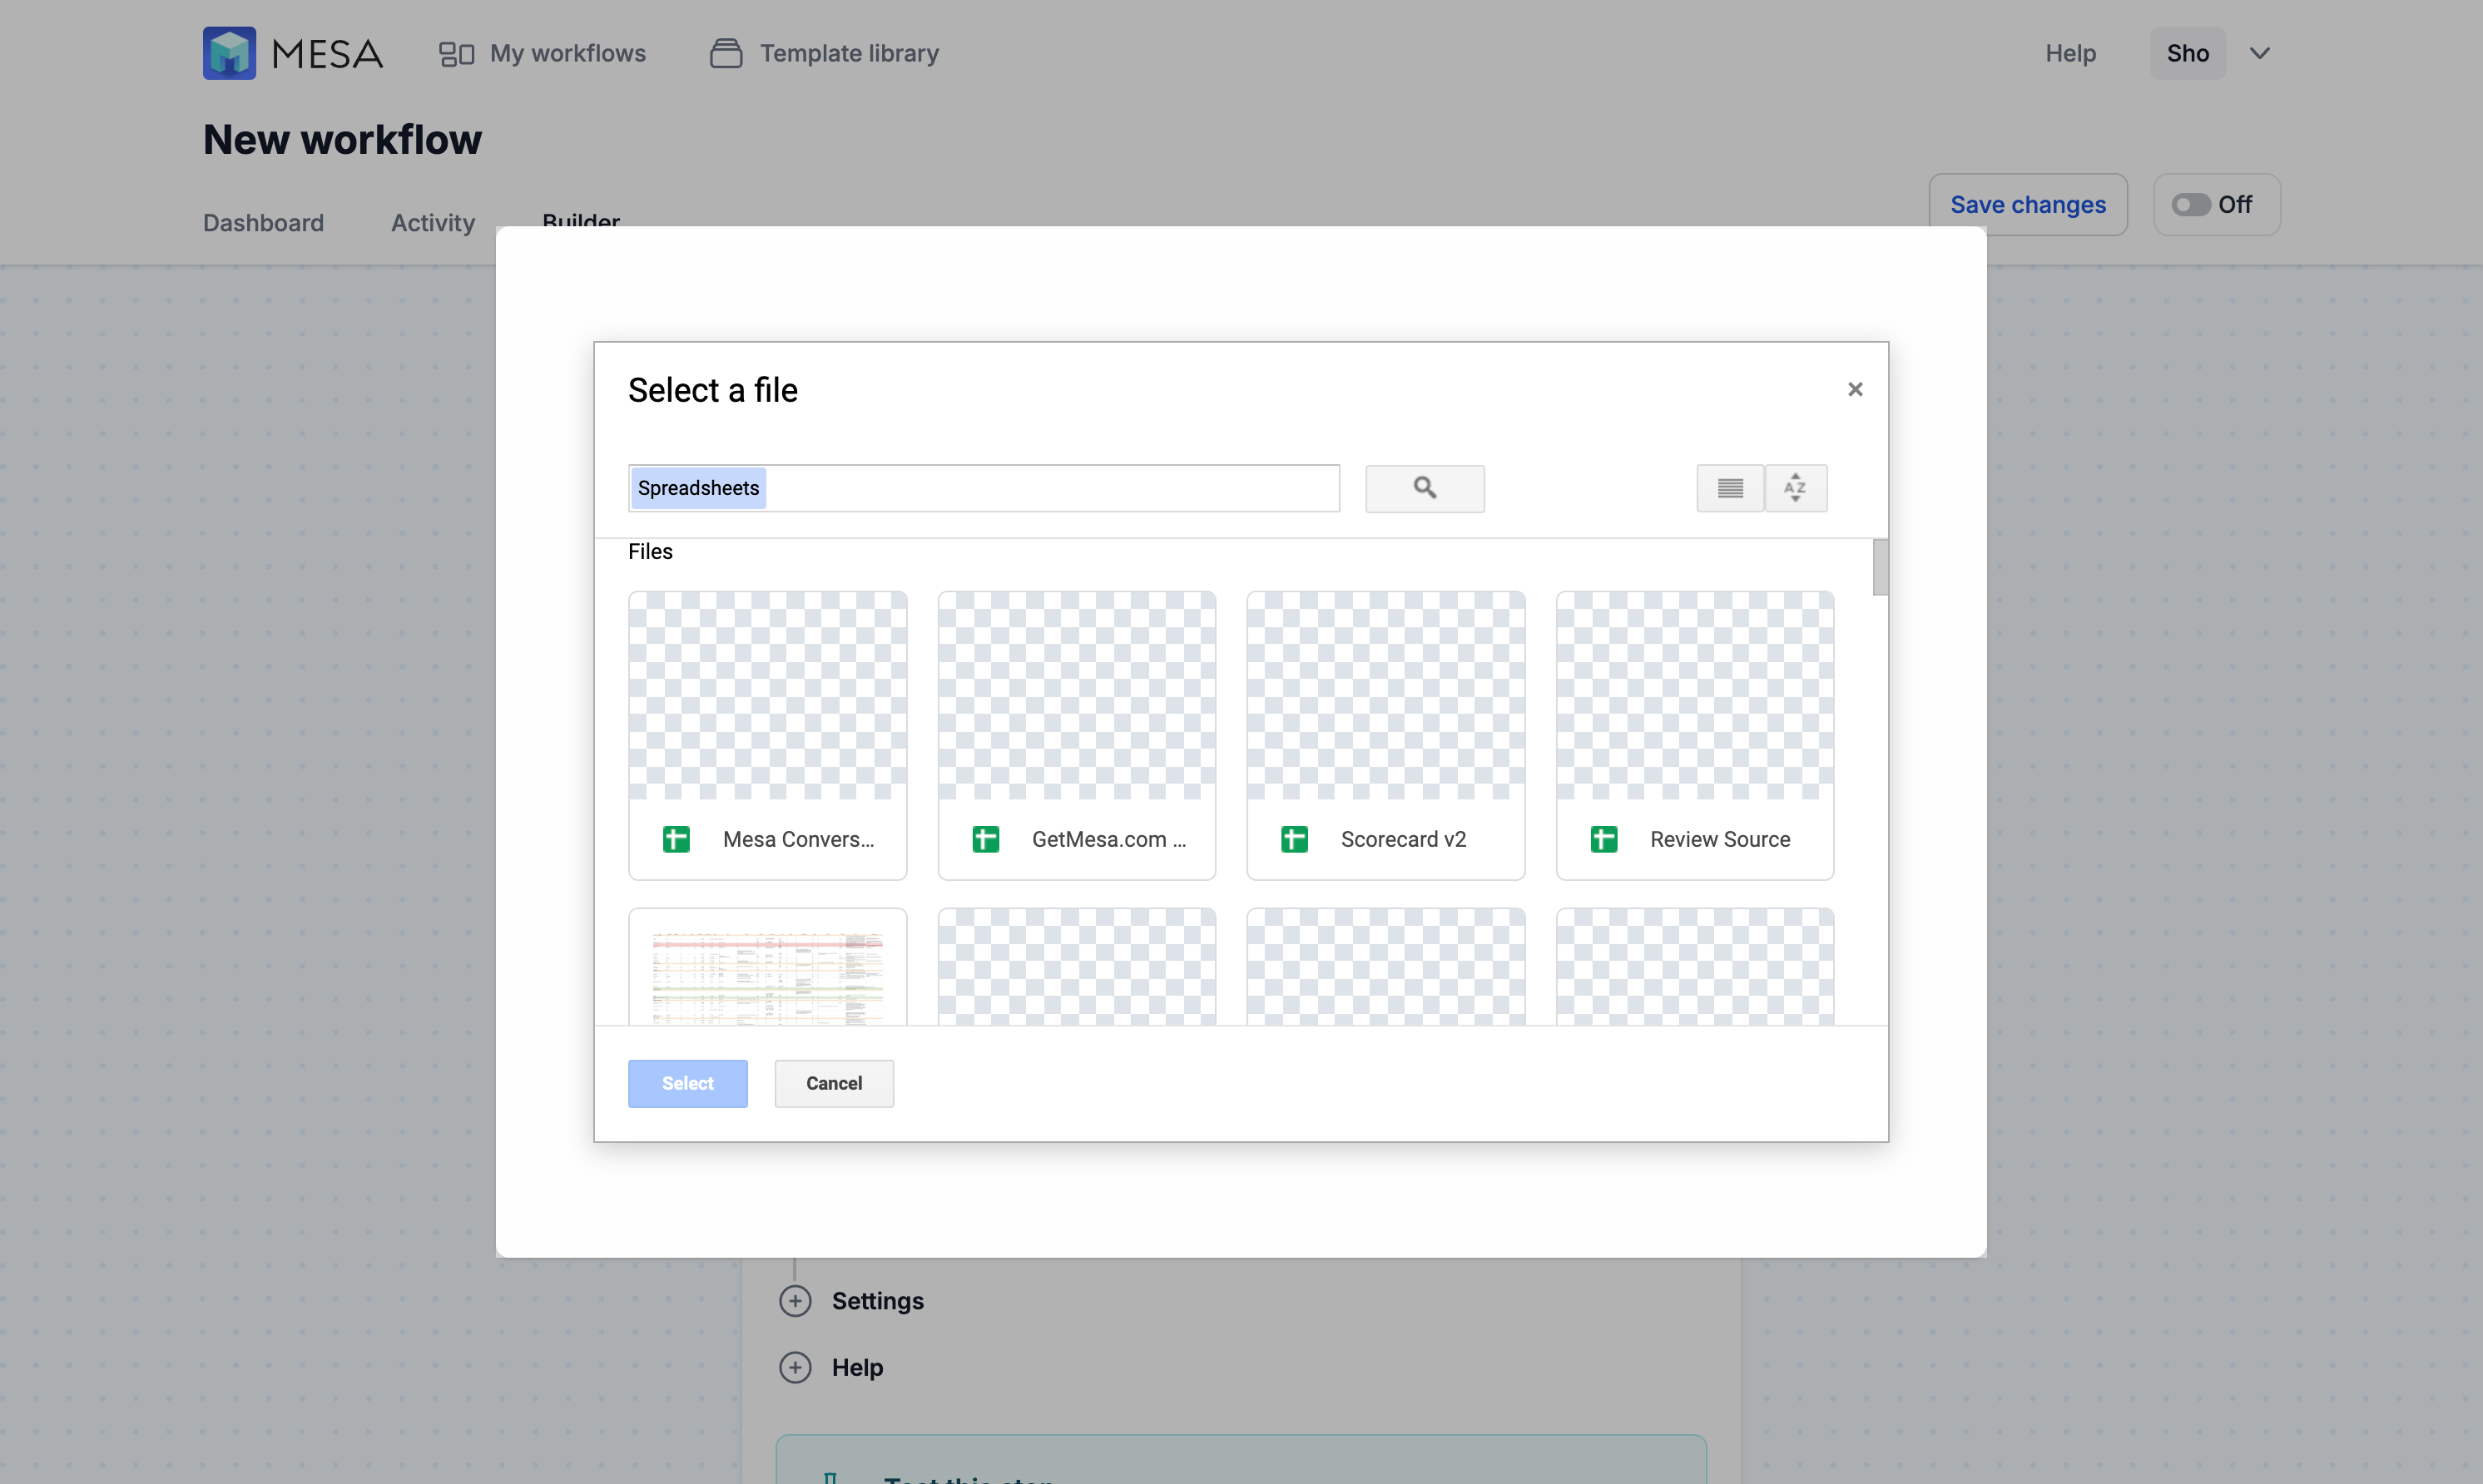This screenshot has width=2483, height=1484.
Task: Click the file search input field
Action: pyautogui.click(x=983, y=488)
